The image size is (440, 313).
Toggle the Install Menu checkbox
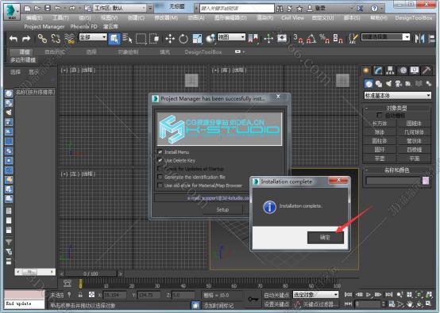[160, 152]
